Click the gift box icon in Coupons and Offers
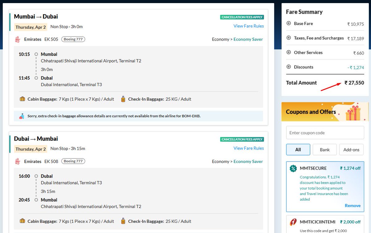Screen dimensions: 371x233 coord(353,113)
